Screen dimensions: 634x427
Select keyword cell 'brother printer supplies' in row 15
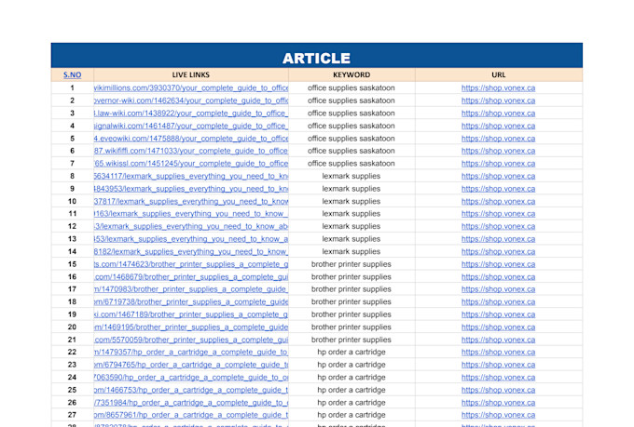click(351, 264)
